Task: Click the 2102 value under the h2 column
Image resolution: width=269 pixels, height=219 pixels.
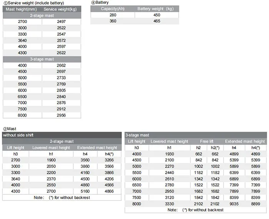Action: point(199,204)
